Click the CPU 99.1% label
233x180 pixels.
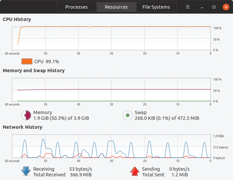[x=47, y=62]
